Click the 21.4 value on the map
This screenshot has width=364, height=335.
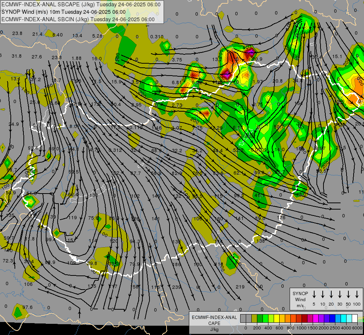[38, 34]
